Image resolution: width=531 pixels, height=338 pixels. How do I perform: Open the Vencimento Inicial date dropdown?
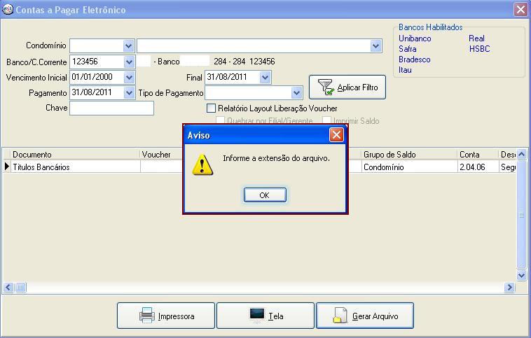tap(128, 78)
